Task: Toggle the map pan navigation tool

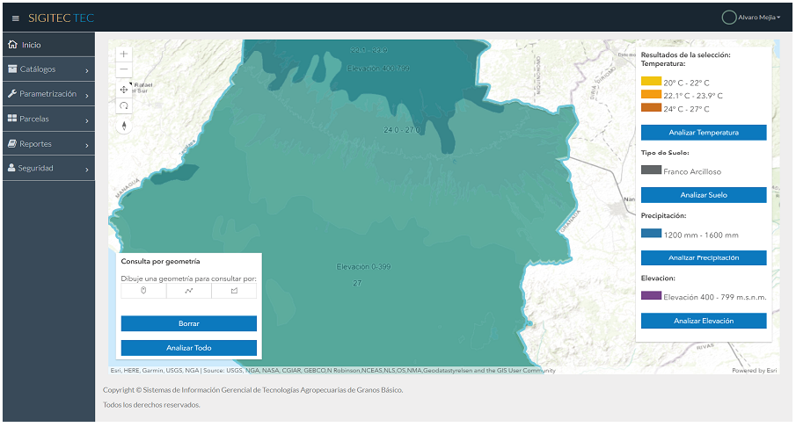Action: (124, 89)
